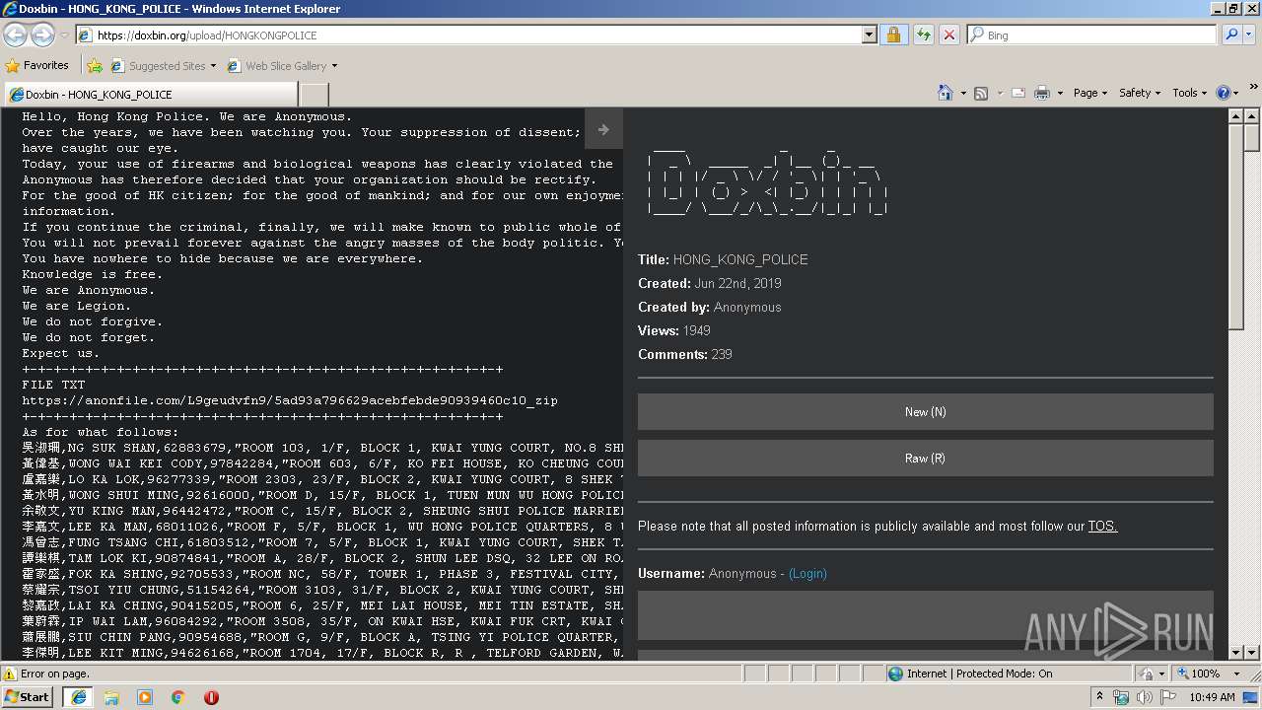The width and height of the screenshot is (1262, 710).
Task: Open the recent pages dropdown beside Forward
Action: pyautogui.click(x=64, y=35)
